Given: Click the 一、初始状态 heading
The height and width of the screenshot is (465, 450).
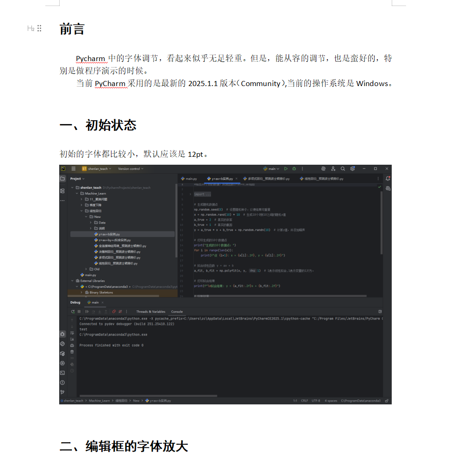Looking at the screenshot, I should click(98, 125).
